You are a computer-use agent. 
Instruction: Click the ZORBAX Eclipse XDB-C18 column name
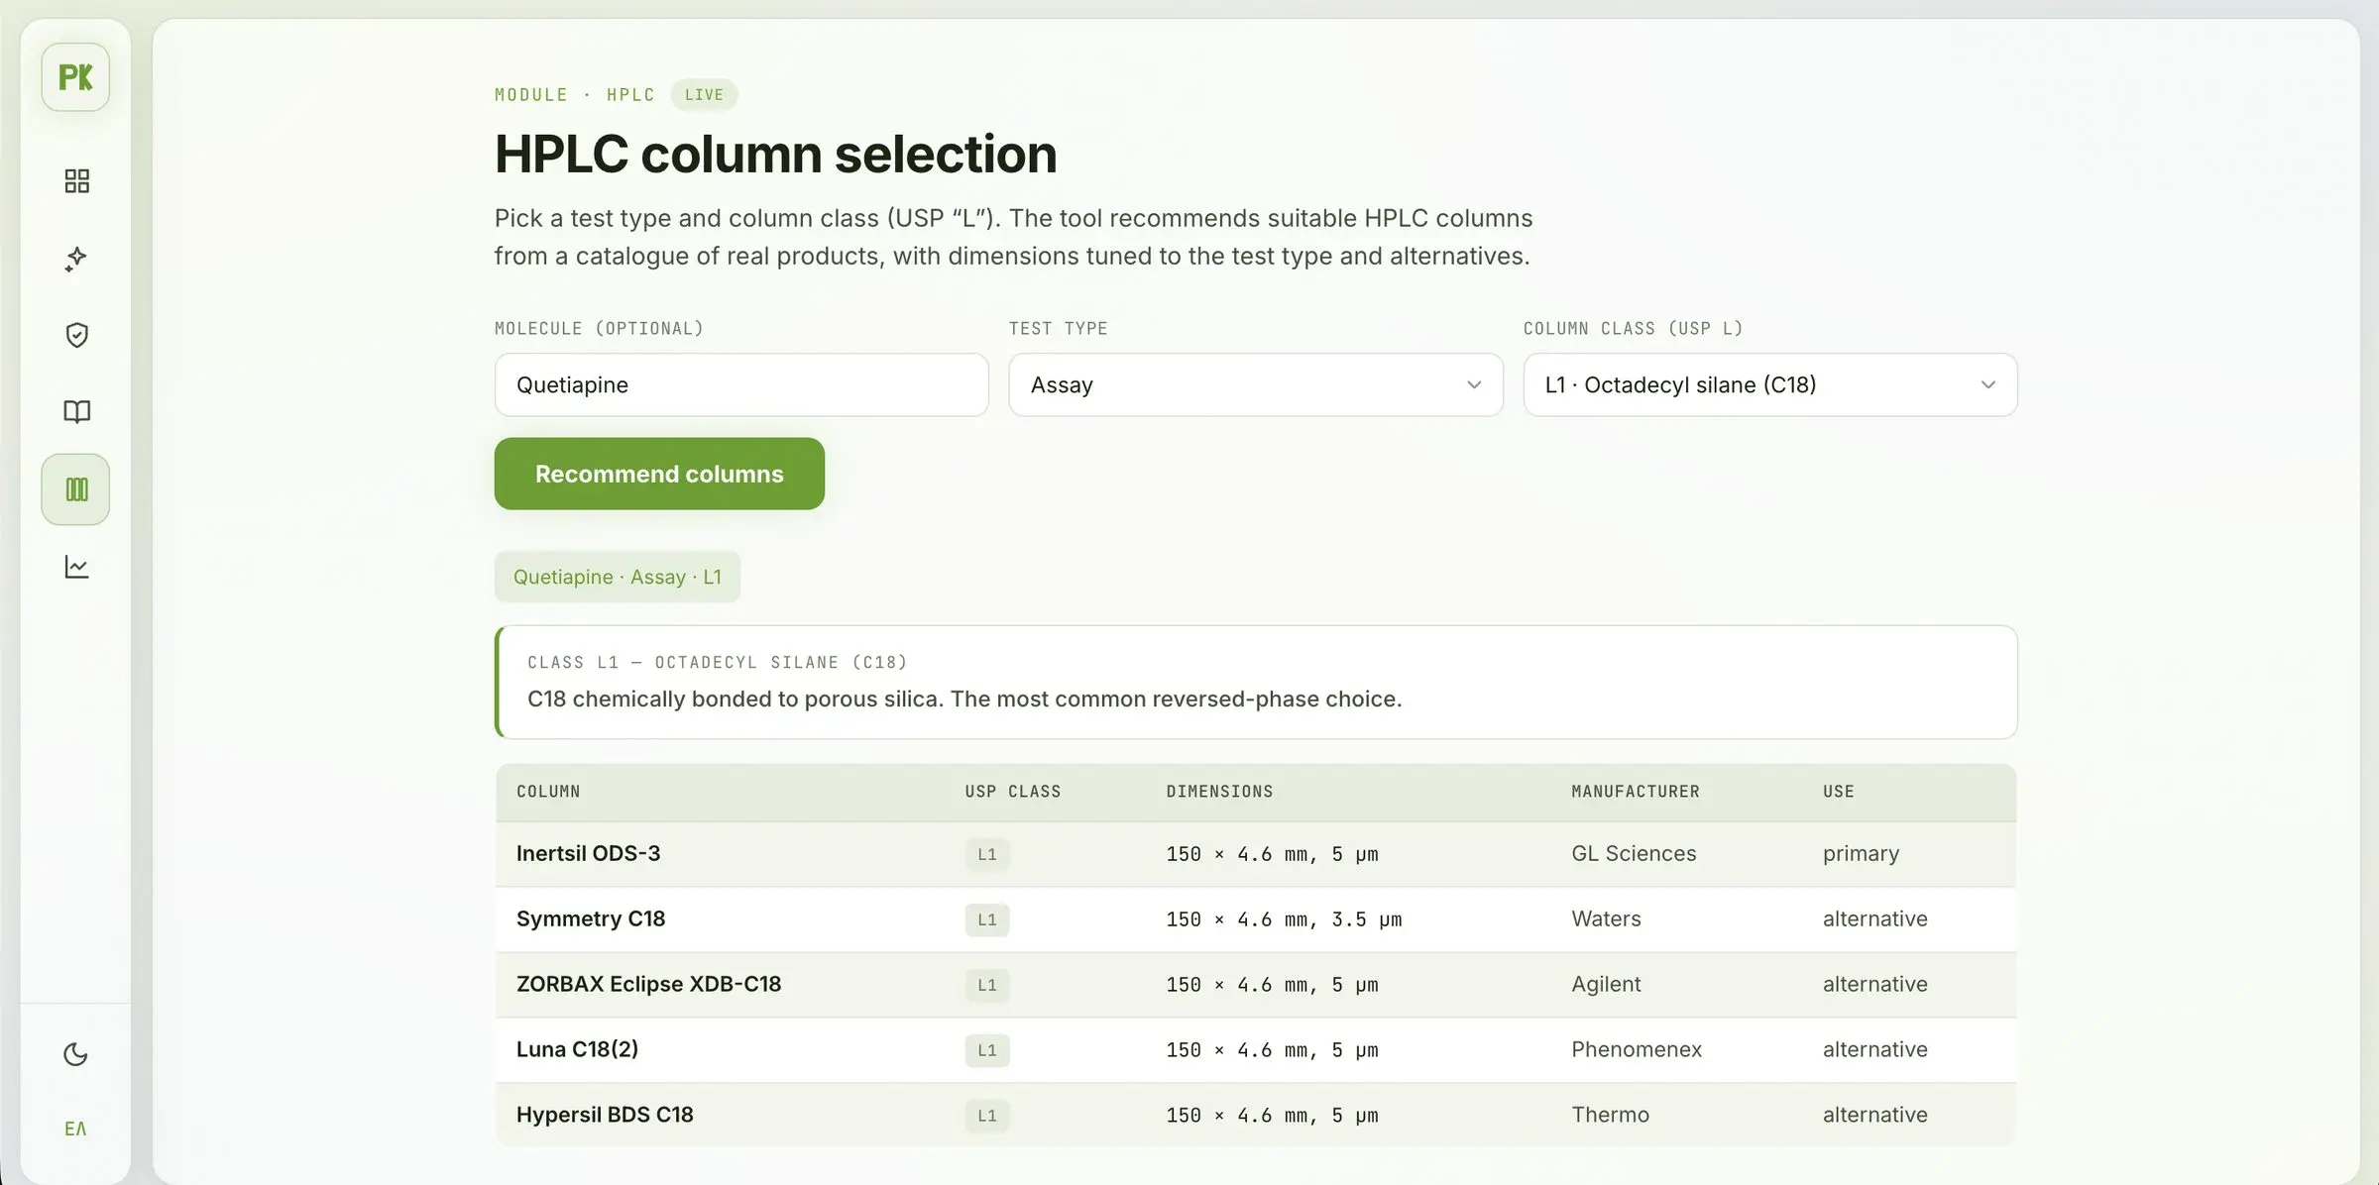click(648, 984)
